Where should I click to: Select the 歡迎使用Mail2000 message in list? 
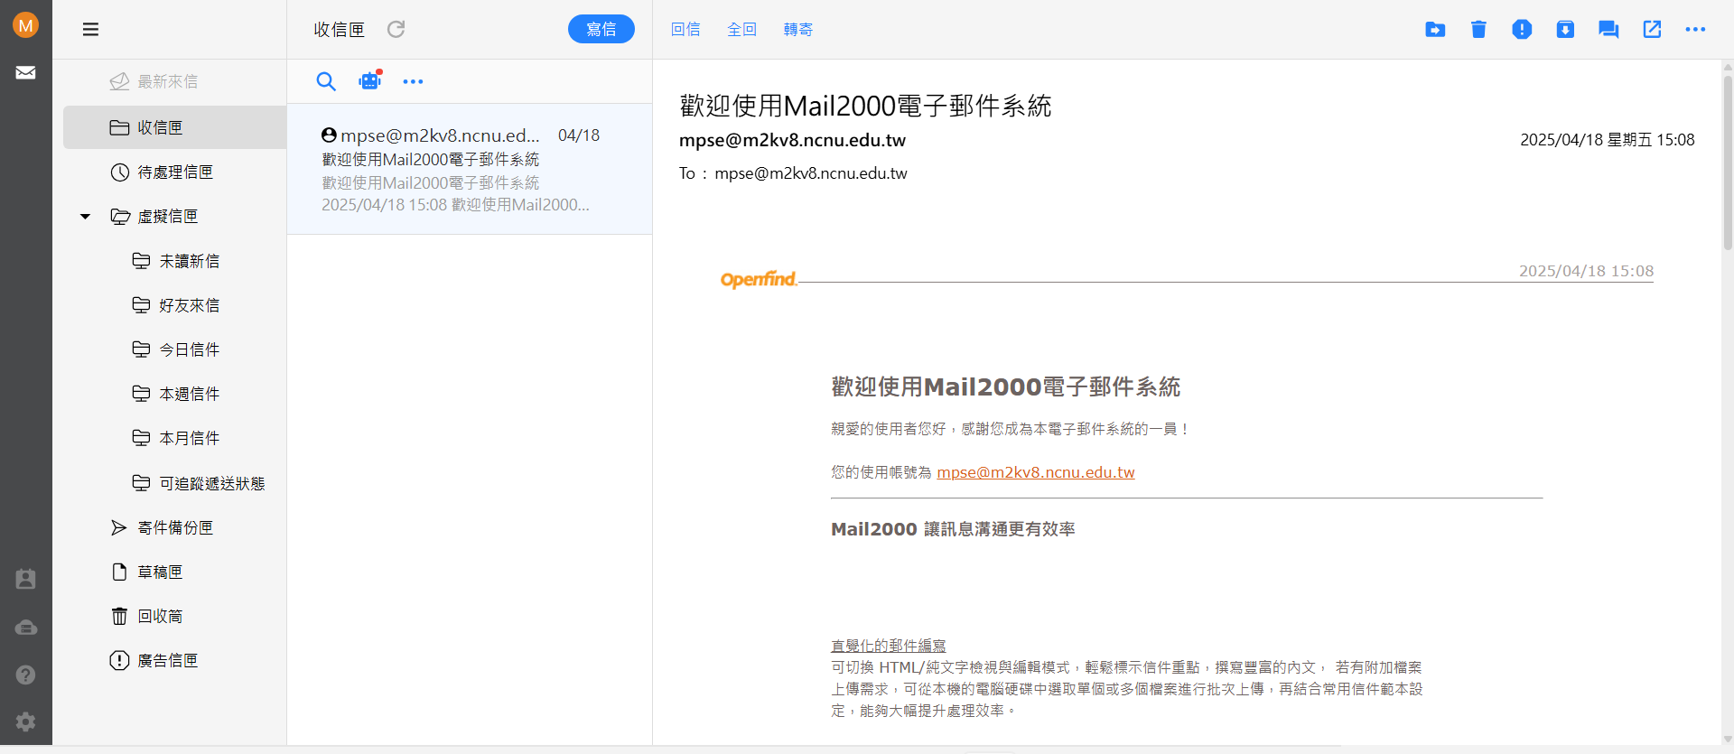470,169
